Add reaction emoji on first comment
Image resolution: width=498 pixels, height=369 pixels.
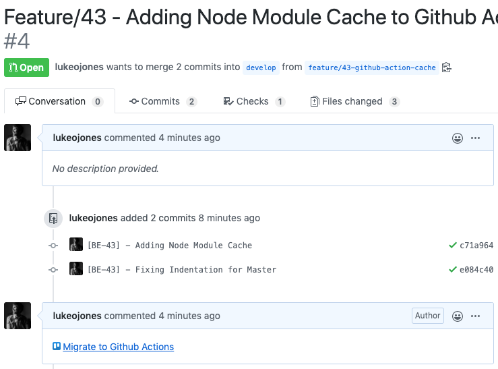(x=458, y=138)
